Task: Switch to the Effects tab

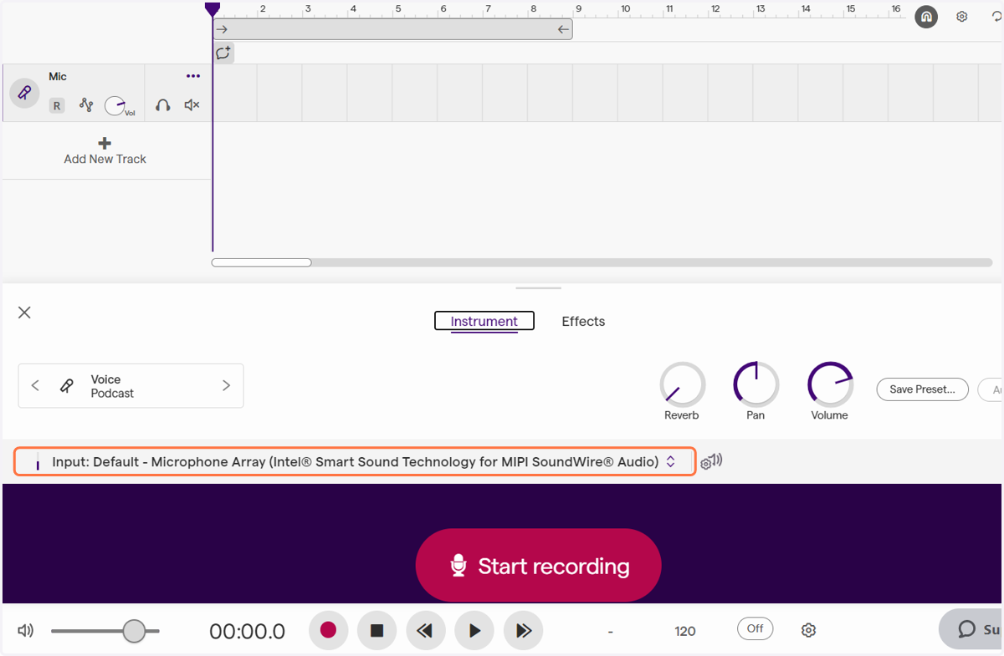Action: (583, 321)
